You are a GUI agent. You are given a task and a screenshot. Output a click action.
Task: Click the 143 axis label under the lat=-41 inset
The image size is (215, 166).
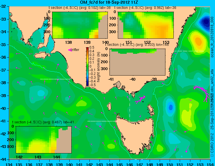click(38, 157)
